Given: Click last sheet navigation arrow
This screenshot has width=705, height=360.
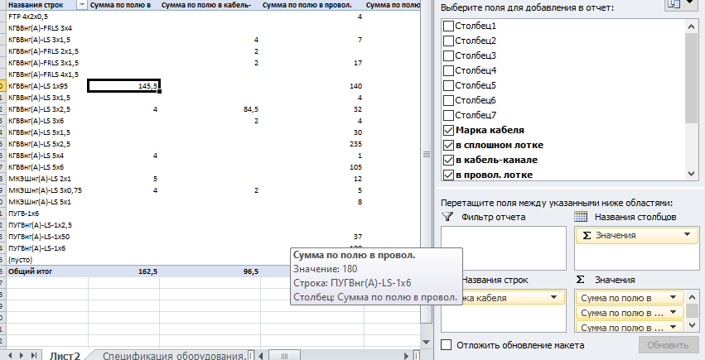Looking at the screenshot, I should coord(33,355).
